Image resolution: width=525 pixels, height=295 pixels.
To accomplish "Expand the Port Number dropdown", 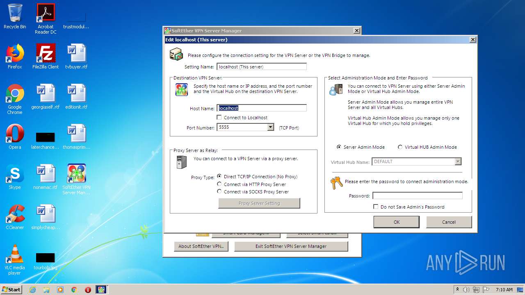I will [x=270, y=127].
